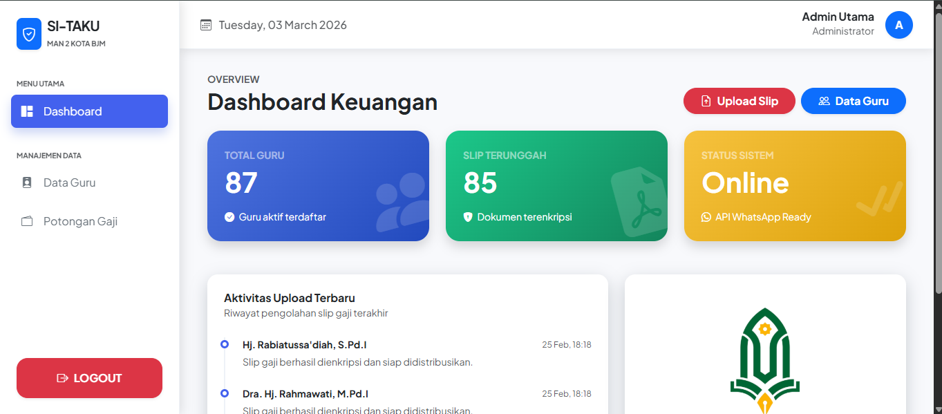Click the calendar icon beside the date

205,25
